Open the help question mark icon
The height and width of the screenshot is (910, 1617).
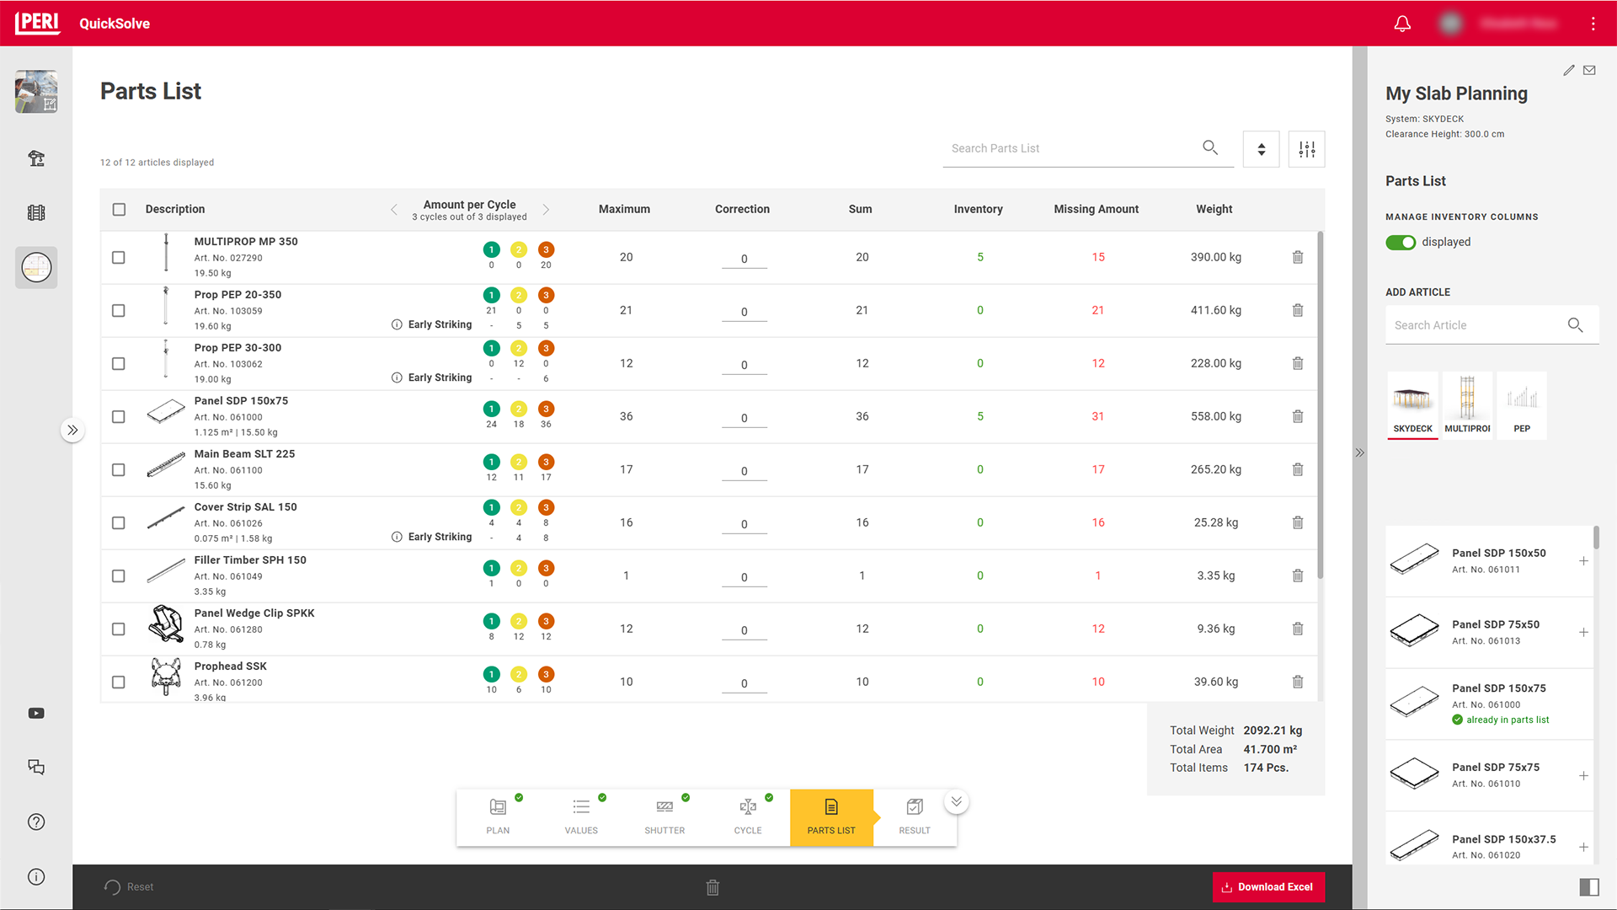pyautogui.click(x=36, y=822)
